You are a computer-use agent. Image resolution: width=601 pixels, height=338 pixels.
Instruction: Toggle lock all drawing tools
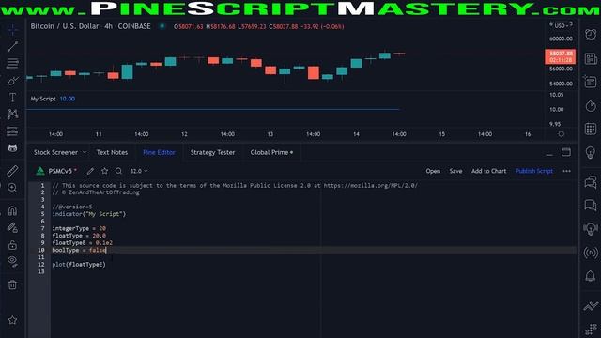coord(12,245)
